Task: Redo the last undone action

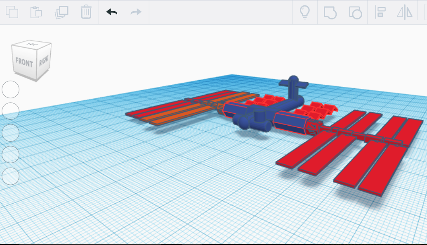Action: [x=135, y=12]
